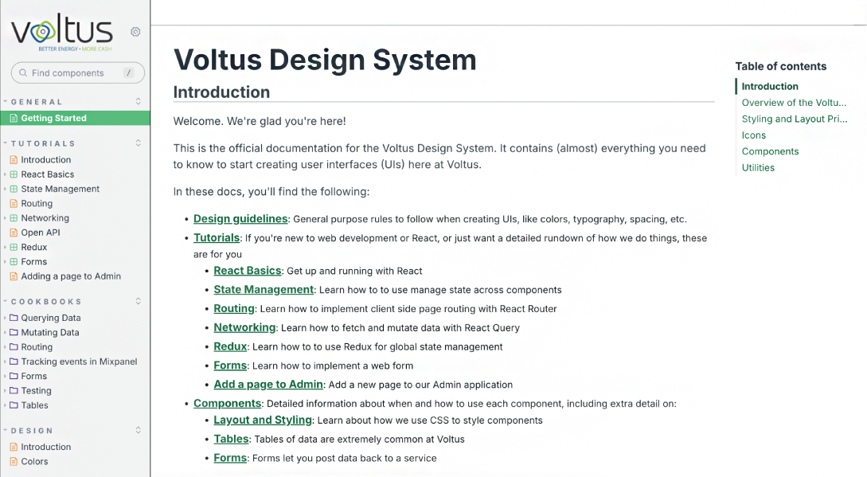
Task: Open the Components link in content
Action: pos(227,404)
